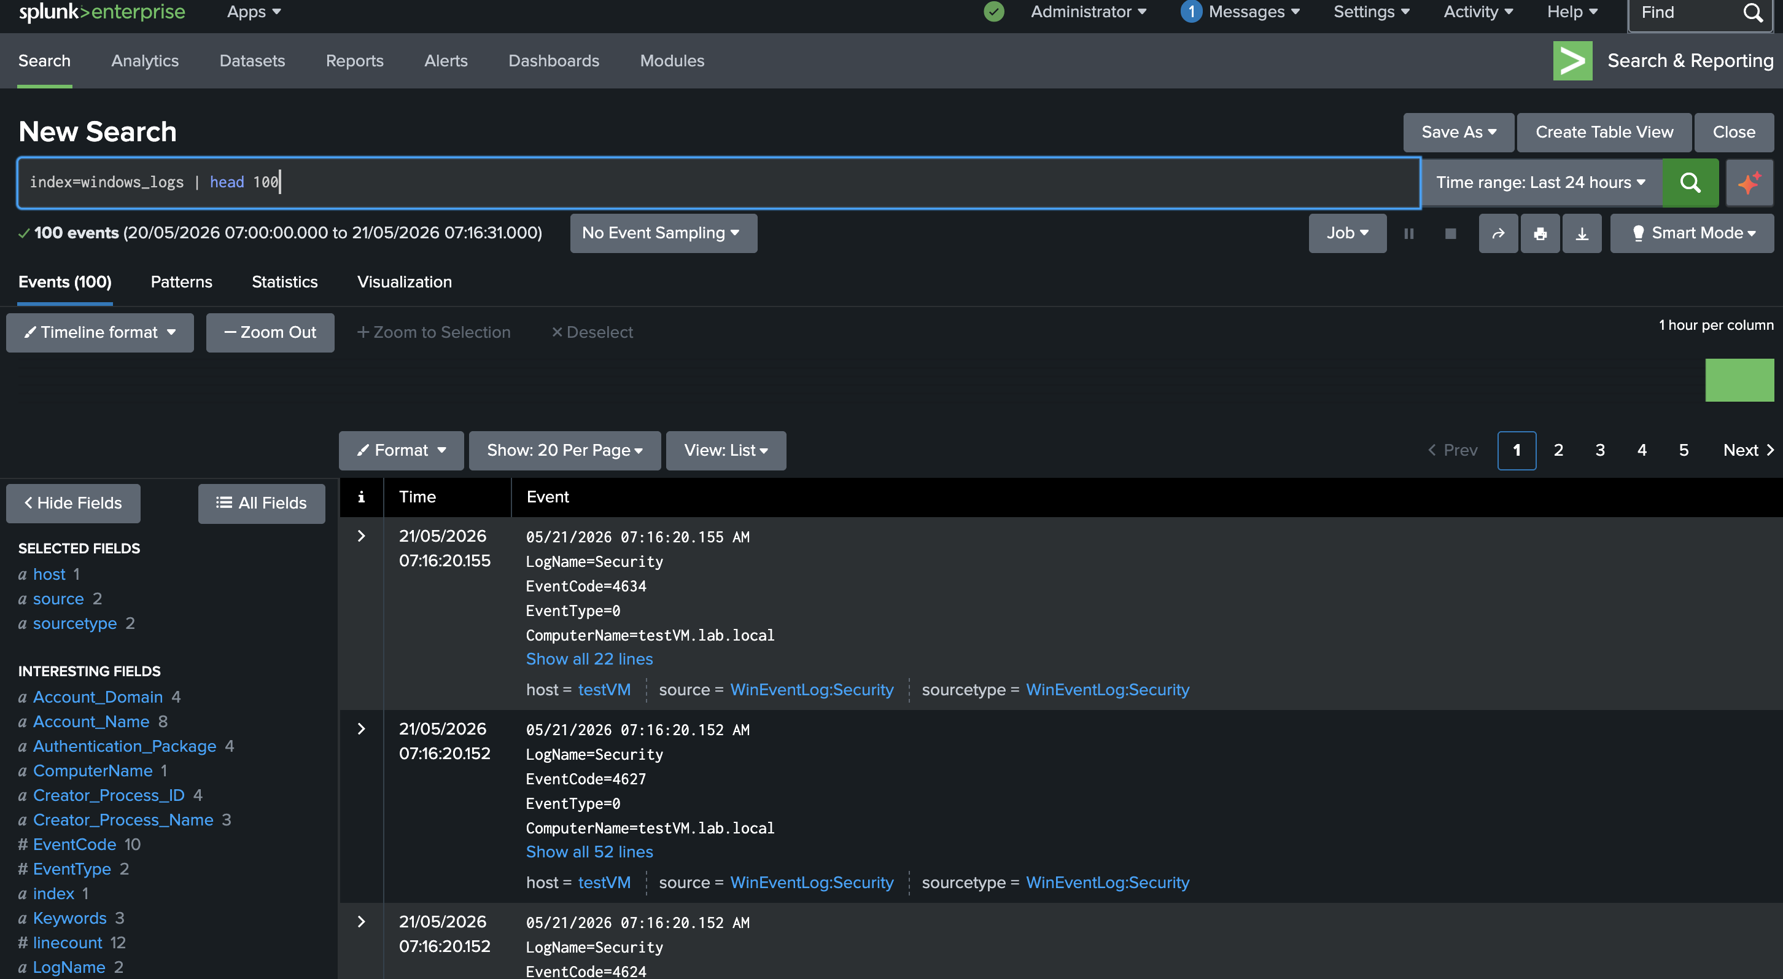Open the Timeline format dropdown
Screen dimensions: 1783x979
point(99,333)
